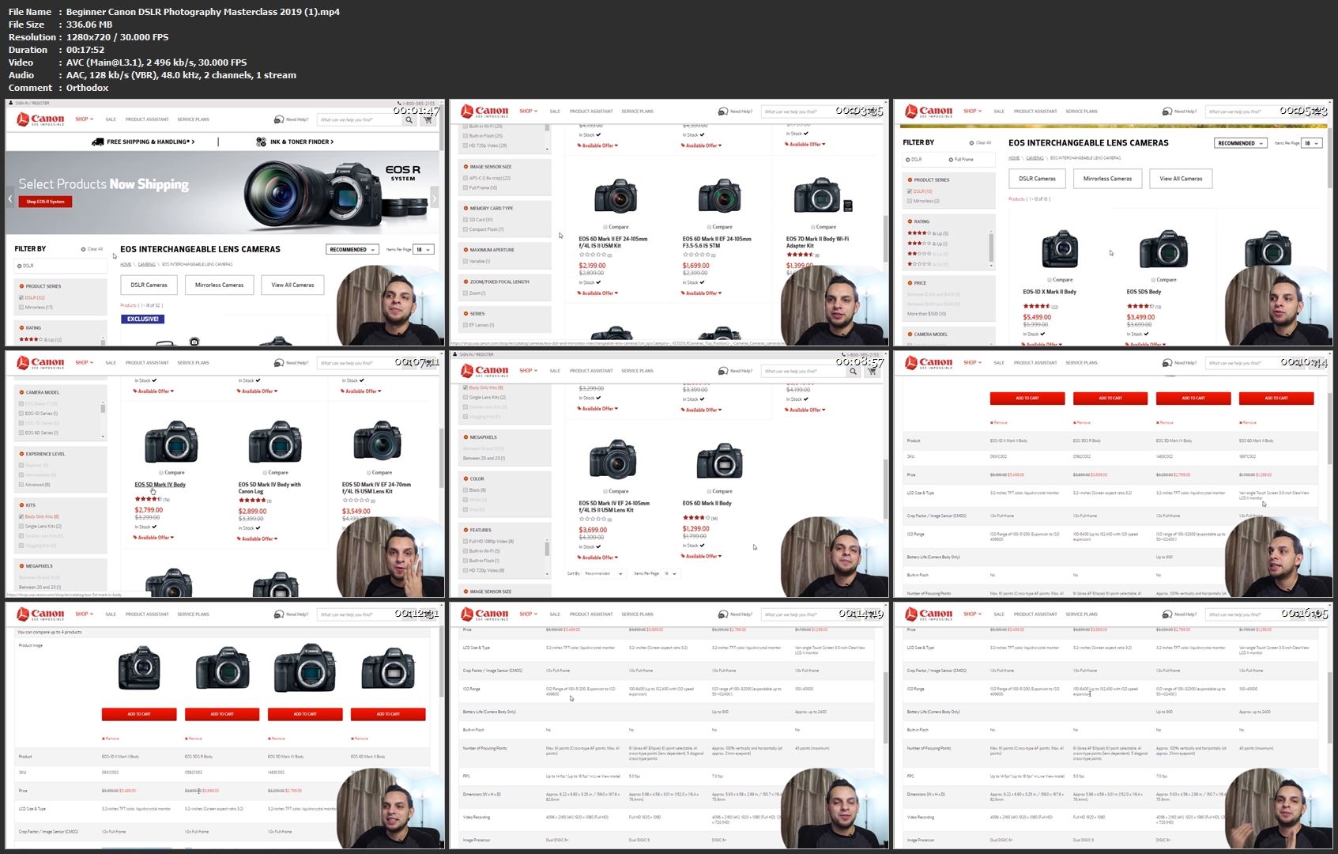Click the Canon logo in the 00:03:35 frame

(484, 111)
